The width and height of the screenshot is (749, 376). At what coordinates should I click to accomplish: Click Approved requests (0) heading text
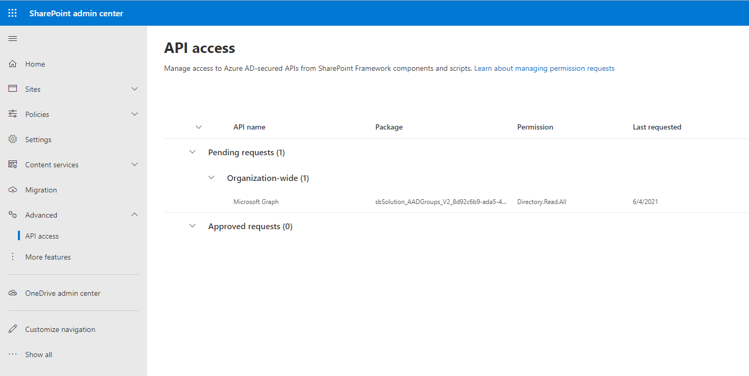tap(250, 227)
